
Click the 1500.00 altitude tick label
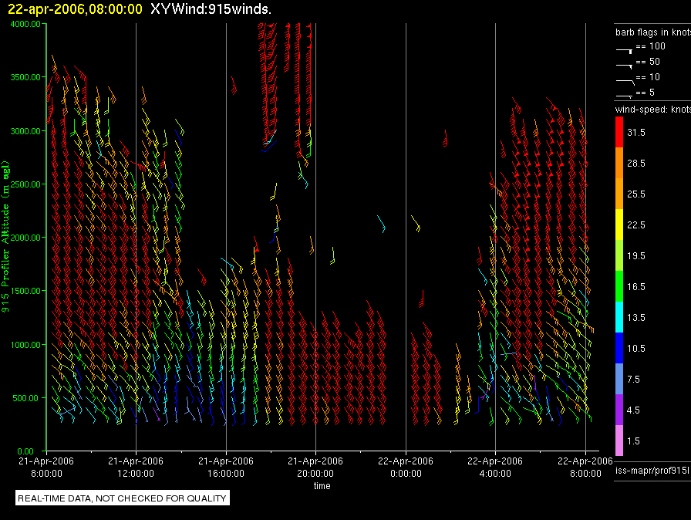pyautogui.click(x=25, y=291)
